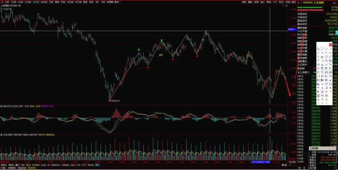Click the 标记 mark button

click(281, 2)
